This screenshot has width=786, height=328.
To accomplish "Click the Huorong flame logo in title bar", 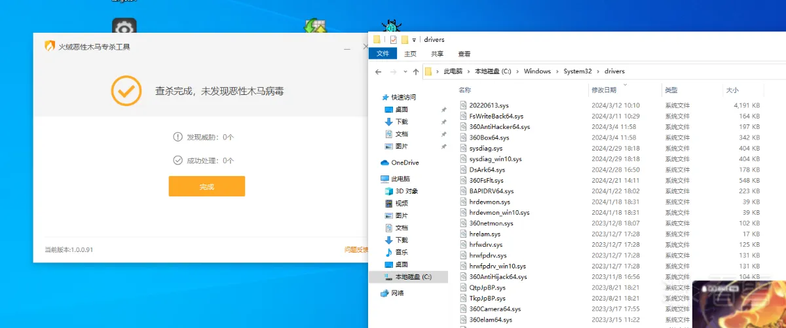I will tap(50, 46).
